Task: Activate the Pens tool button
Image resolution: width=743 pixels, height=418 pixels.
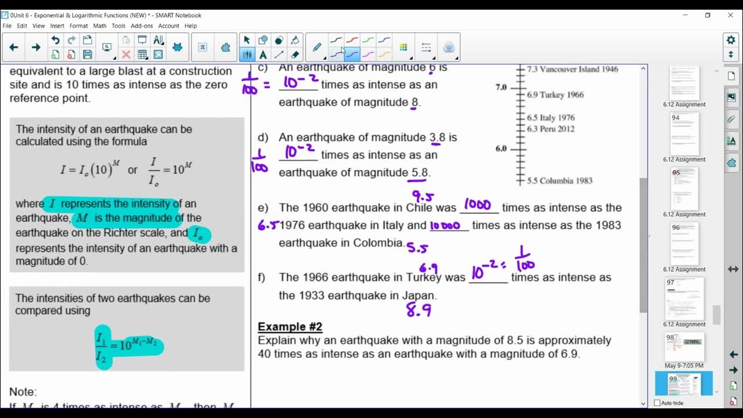Action: tap(247, 55)
